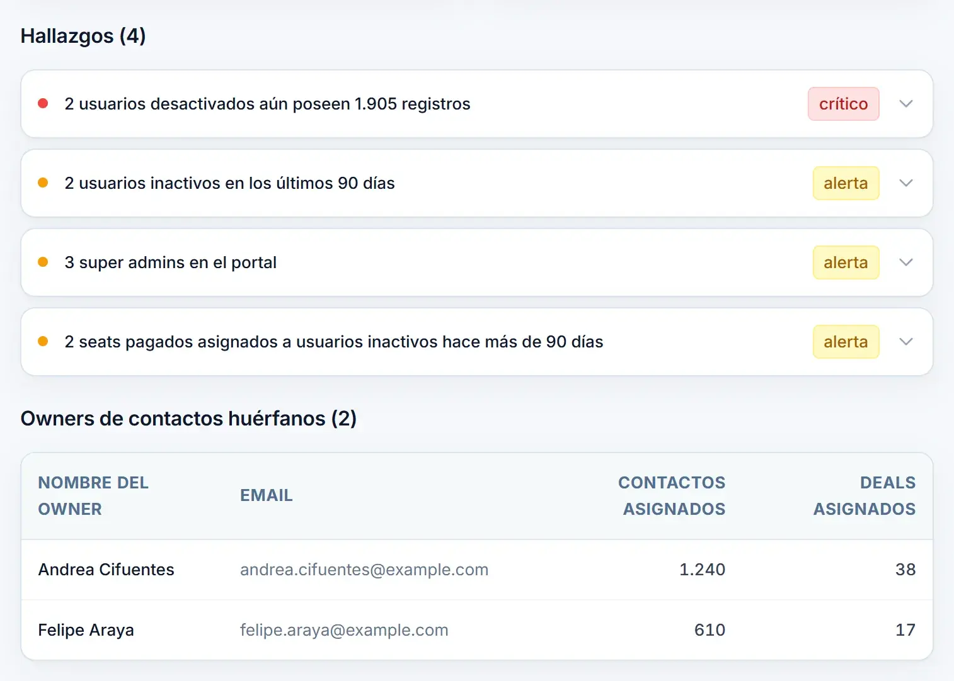
Task: Click the 'CONTACTOS ASIGNADOS' column header
Action: pos(672,496)
